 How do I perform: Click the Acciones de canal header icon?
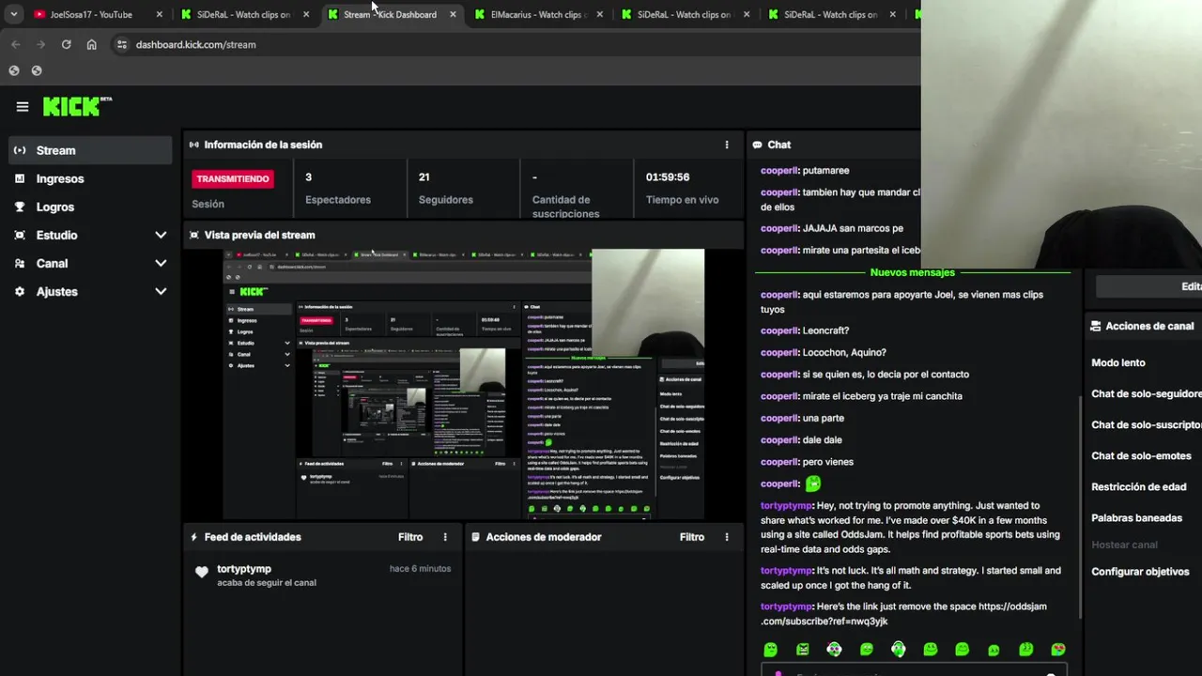(1096, 326)
